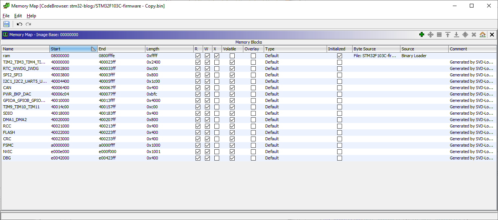Image resolution: width=498 pixels, height=220 pixels.
Task: Select the SPI2_SPI3 block name
Action: tap(26, 75)
